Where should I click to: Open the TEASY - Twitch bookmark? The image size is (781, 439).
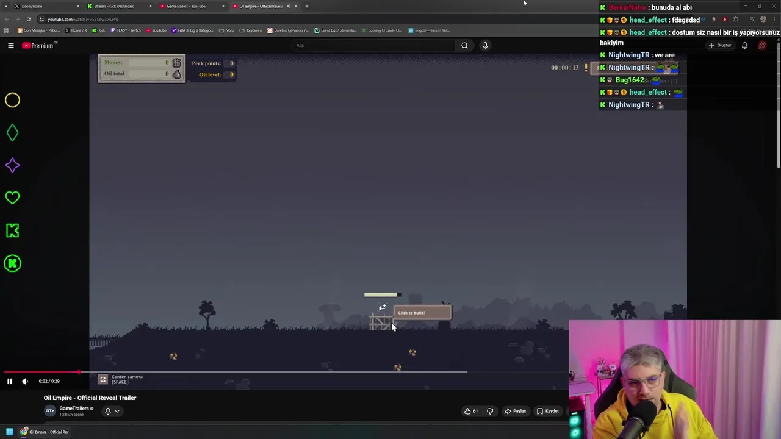(126, 30)
